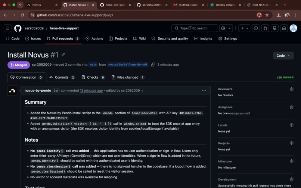301x188 pixels.
Task: Copy the head branch name icon
Action: click(153, 65)
